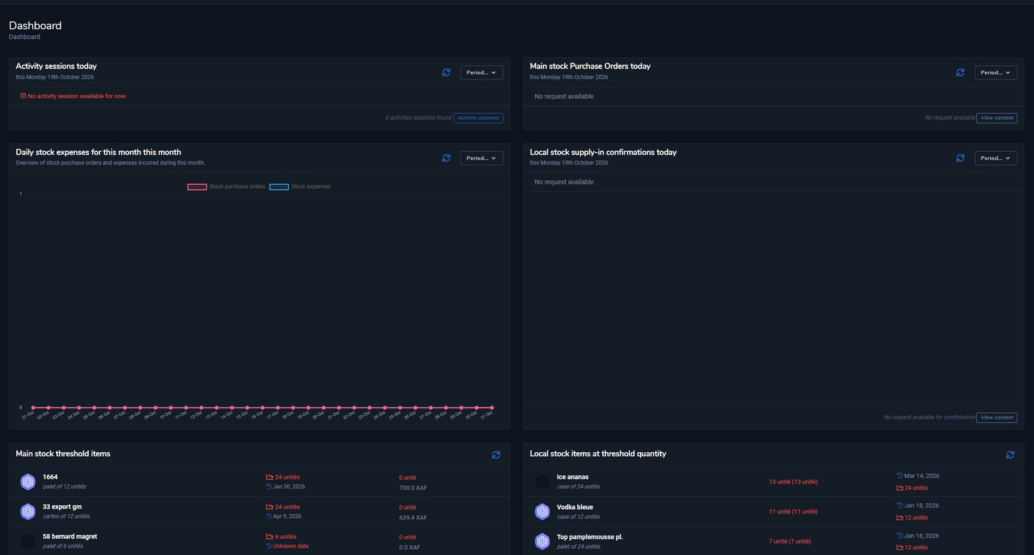Viewport: 1034px width, 555px height.
Task: Click View content in supply-in confirmations panel
Action: 997,417
